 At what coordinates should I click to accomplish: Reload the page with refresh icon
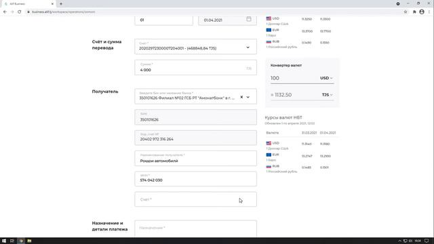pos(20,12)
